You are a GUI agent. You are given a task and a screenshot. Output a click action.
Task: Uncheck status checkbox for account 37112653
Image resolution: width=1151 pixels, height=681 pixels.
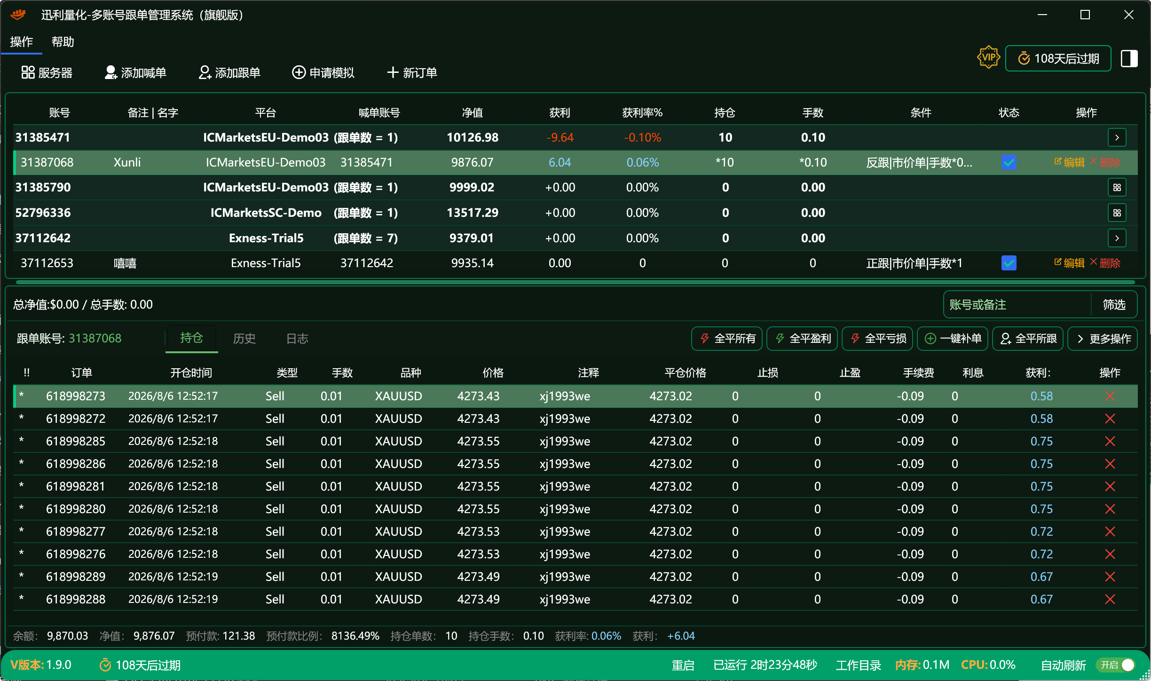point(1009,263)
